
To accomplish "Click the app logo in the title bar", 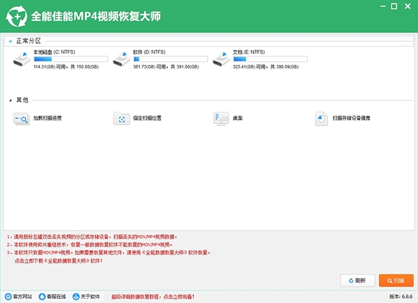I will coord(17,17).
